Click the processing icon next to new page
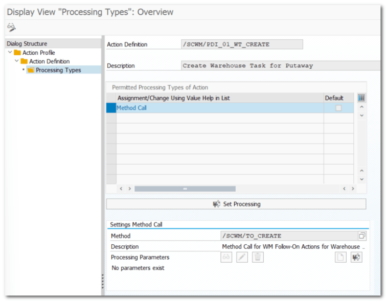The height and width of the screenshot is (301, 386). point(356,257)
